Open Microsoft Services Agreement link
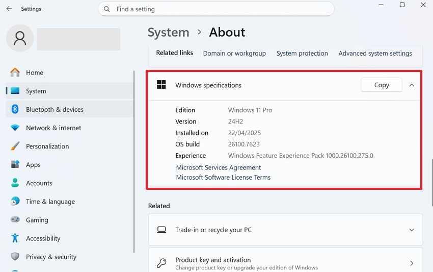The height and width of the screenshot is (272, 433). pos(219,167)
